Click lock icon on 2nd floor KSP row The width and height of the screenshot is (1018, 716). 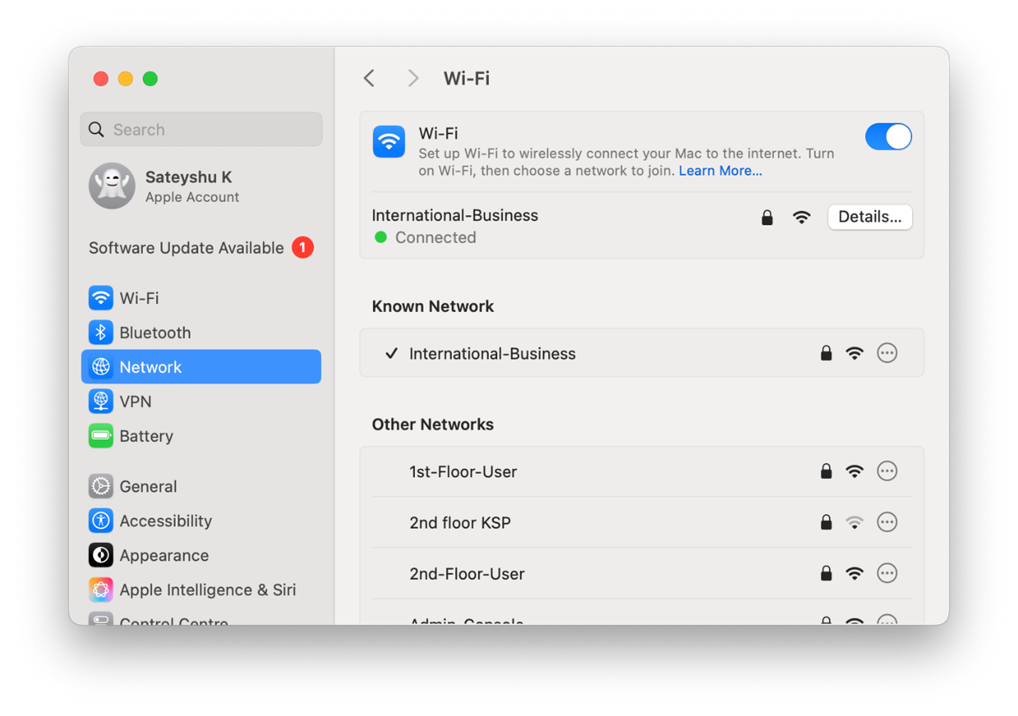coord(826,522)
